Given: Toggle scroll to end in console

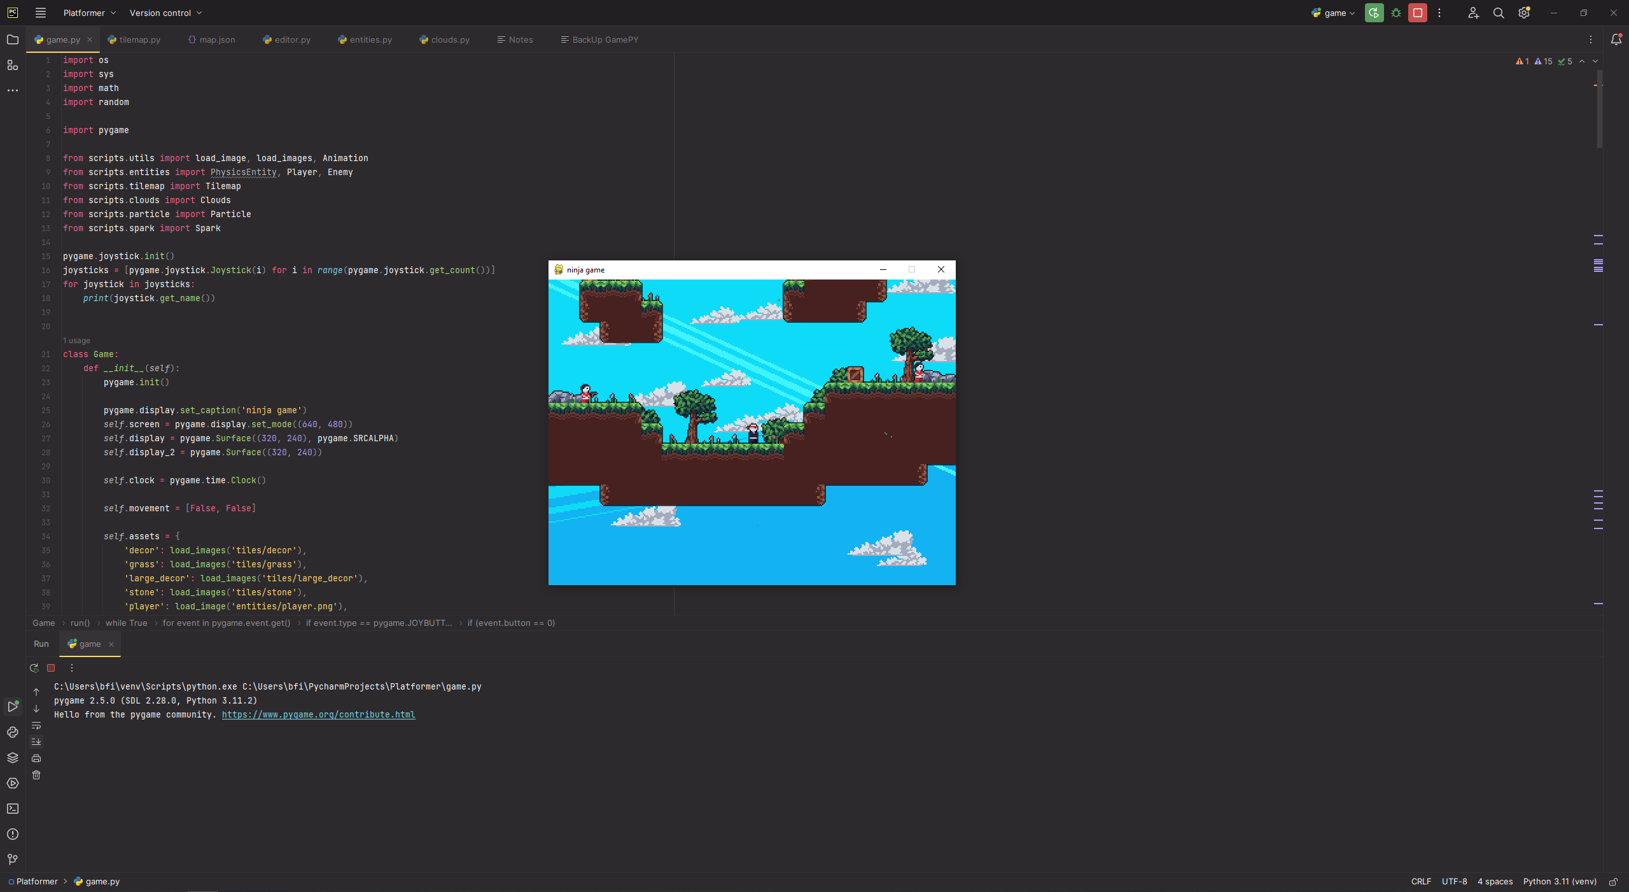Looking at the screenshot, I should pos(36,741).
